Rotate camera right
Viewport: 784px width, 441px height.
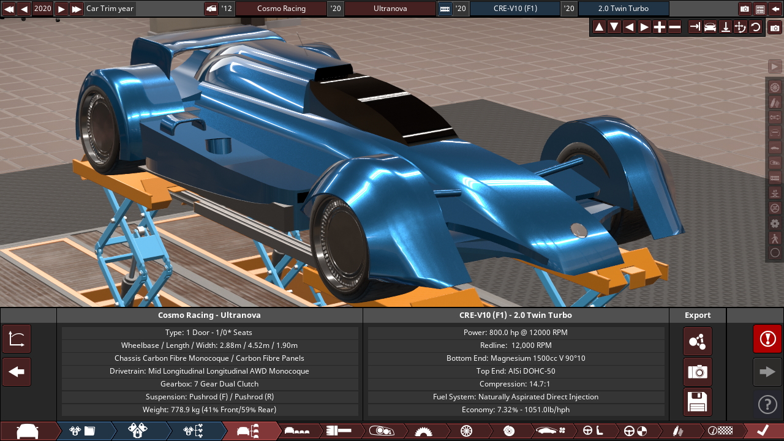tap(644, 27)
